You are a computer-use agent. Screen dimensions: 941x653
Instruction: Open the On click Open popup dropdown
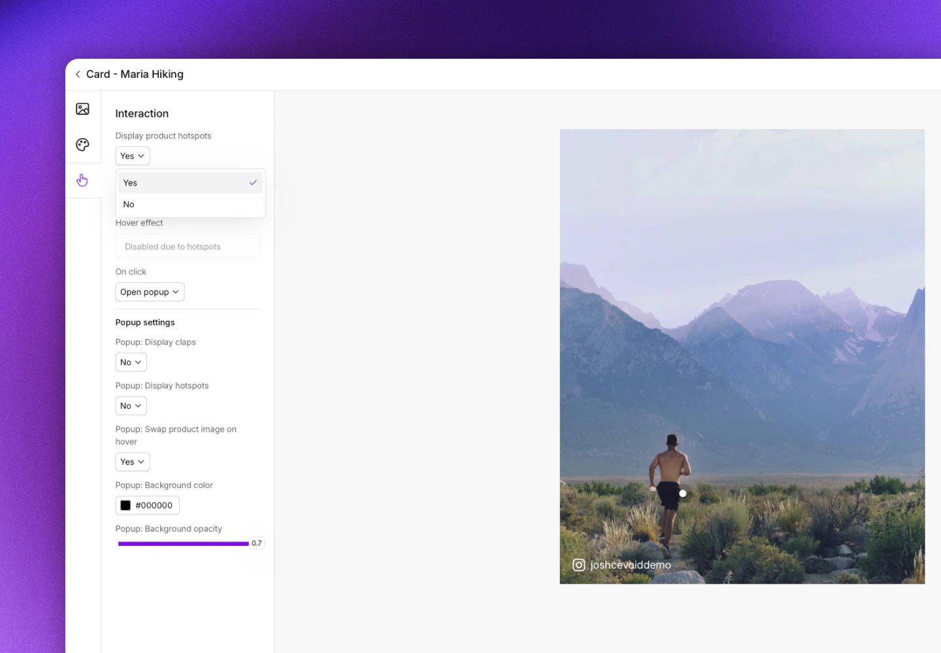[150, 292]
